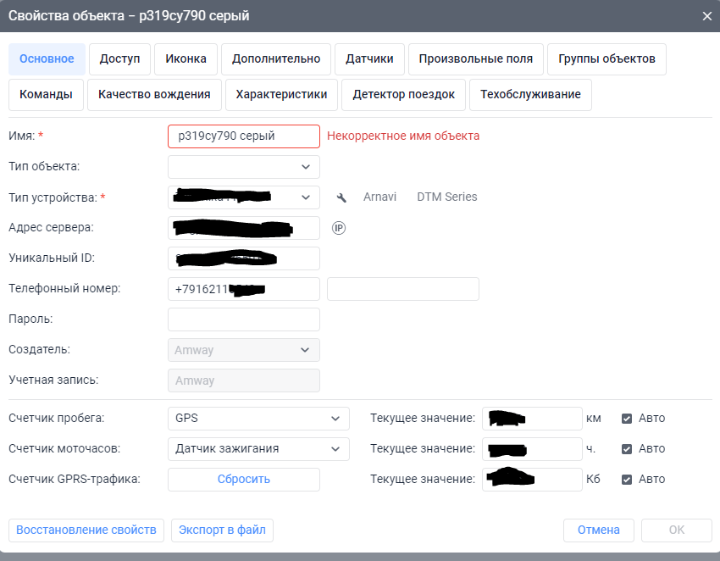
Task: Toggle Авто checkbox for mileage counter
Action: [627, 418]
